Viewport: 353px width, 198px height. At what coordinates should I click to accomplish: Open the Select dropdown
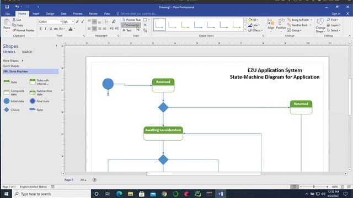point(333,30)
